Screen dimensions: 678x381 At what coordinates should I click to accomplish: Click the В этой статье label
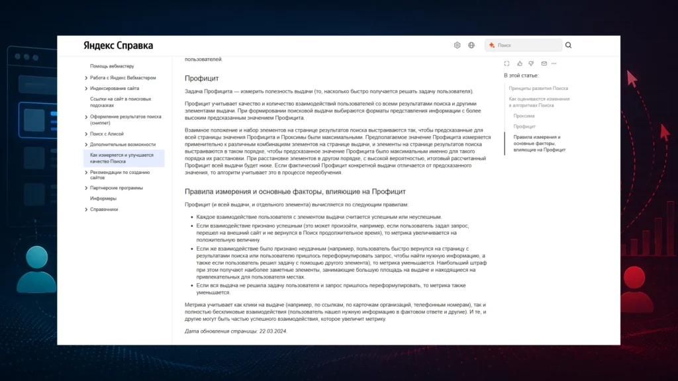(521, 75)
